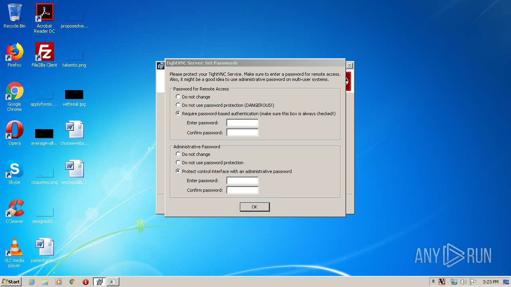Open Action Center flag tray icon

coord(473,282)
